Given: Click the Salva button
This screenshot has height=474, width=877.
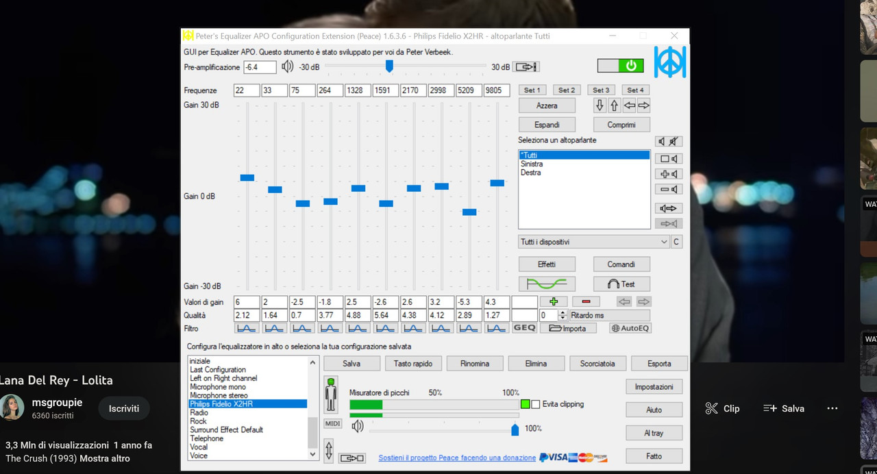Looking at the screenshot, I should (351, 364).
